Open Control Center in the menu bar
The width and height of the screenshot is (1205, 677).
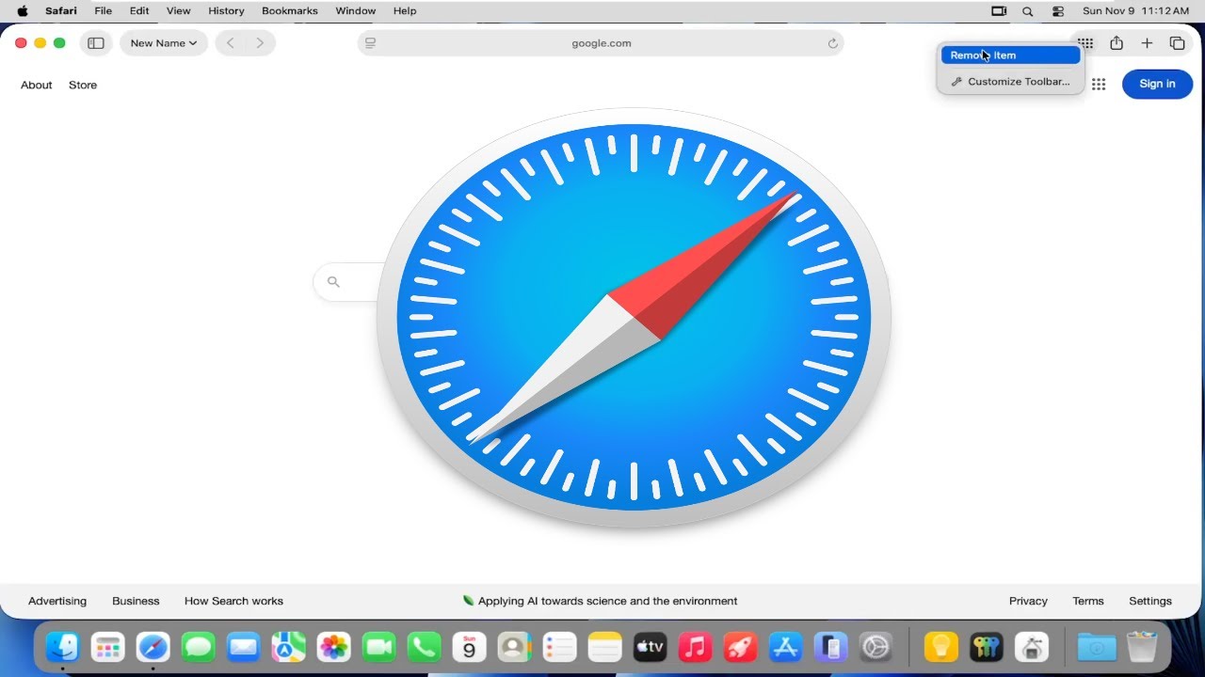[x=1058, y=11]
